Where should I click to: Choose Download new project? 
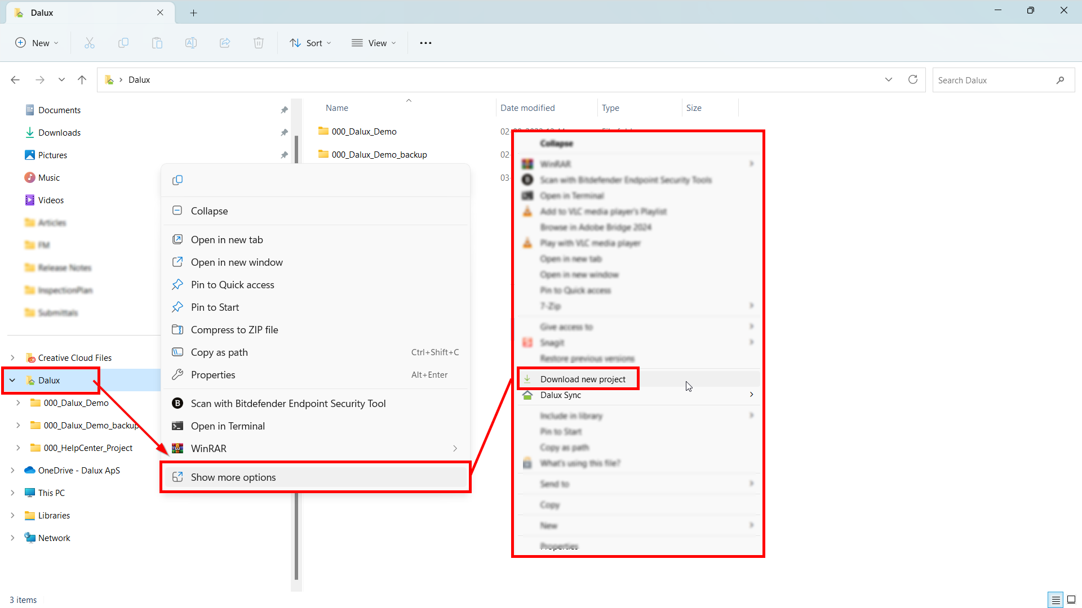(x=582, y=379)
